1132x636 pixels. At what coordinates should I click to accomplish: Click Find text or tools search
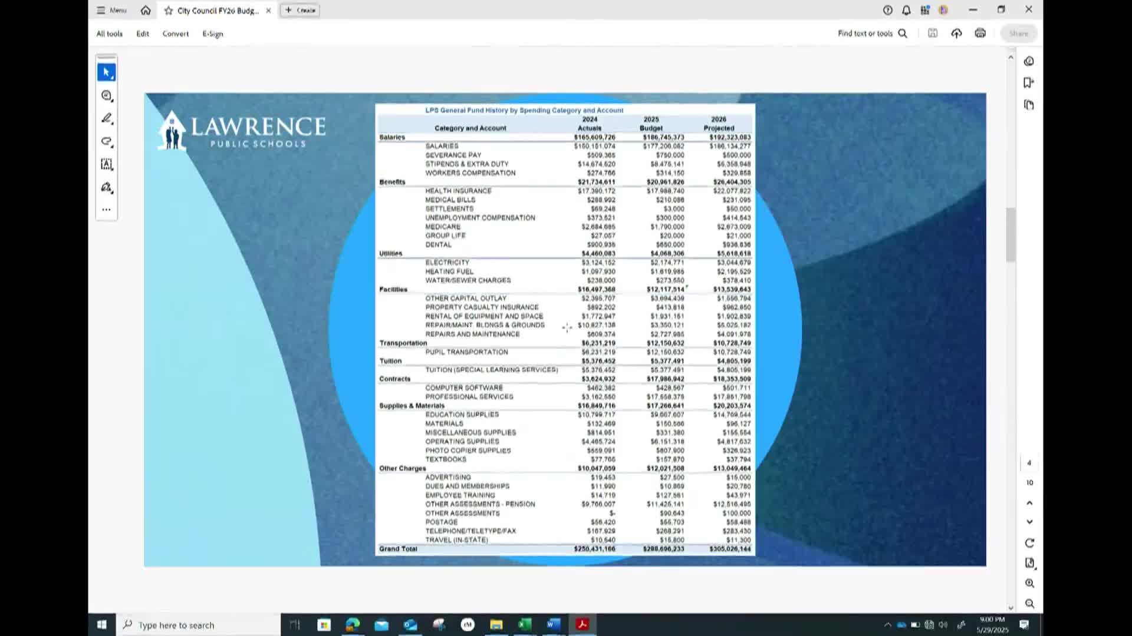click(x=873, y=34)
